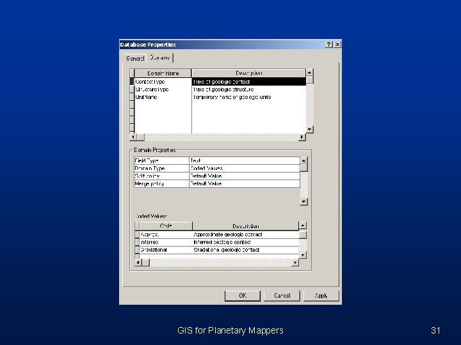
Task: Select the Approx. code cell
Action: click(x=166, y=234)
